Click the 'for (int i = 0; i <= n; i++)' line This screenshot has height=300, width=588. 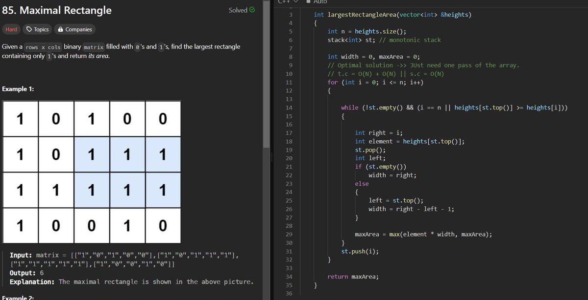pos(376,82)
